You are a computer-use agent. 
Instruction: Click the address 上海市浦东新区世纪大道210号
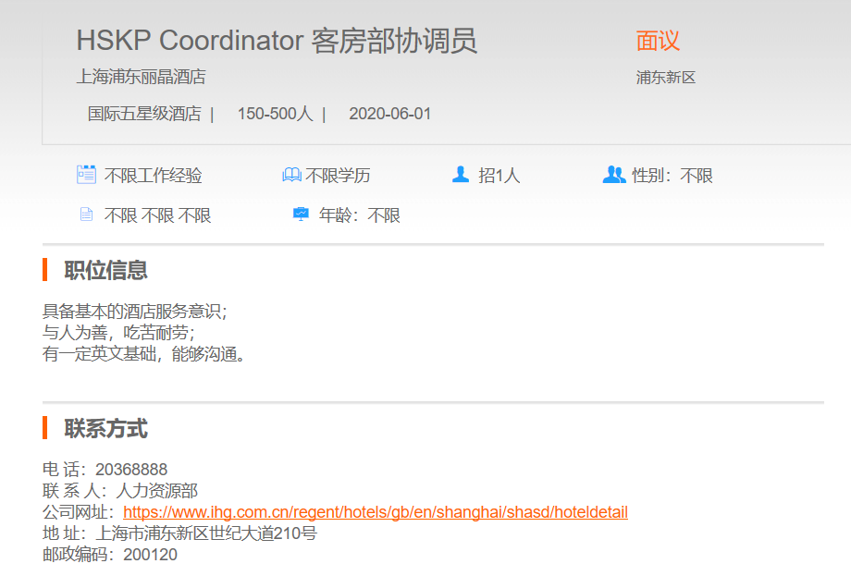[x=206, y=533]
